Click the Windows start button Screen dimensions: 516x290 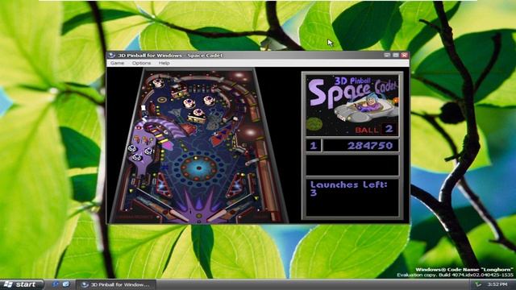22,284
